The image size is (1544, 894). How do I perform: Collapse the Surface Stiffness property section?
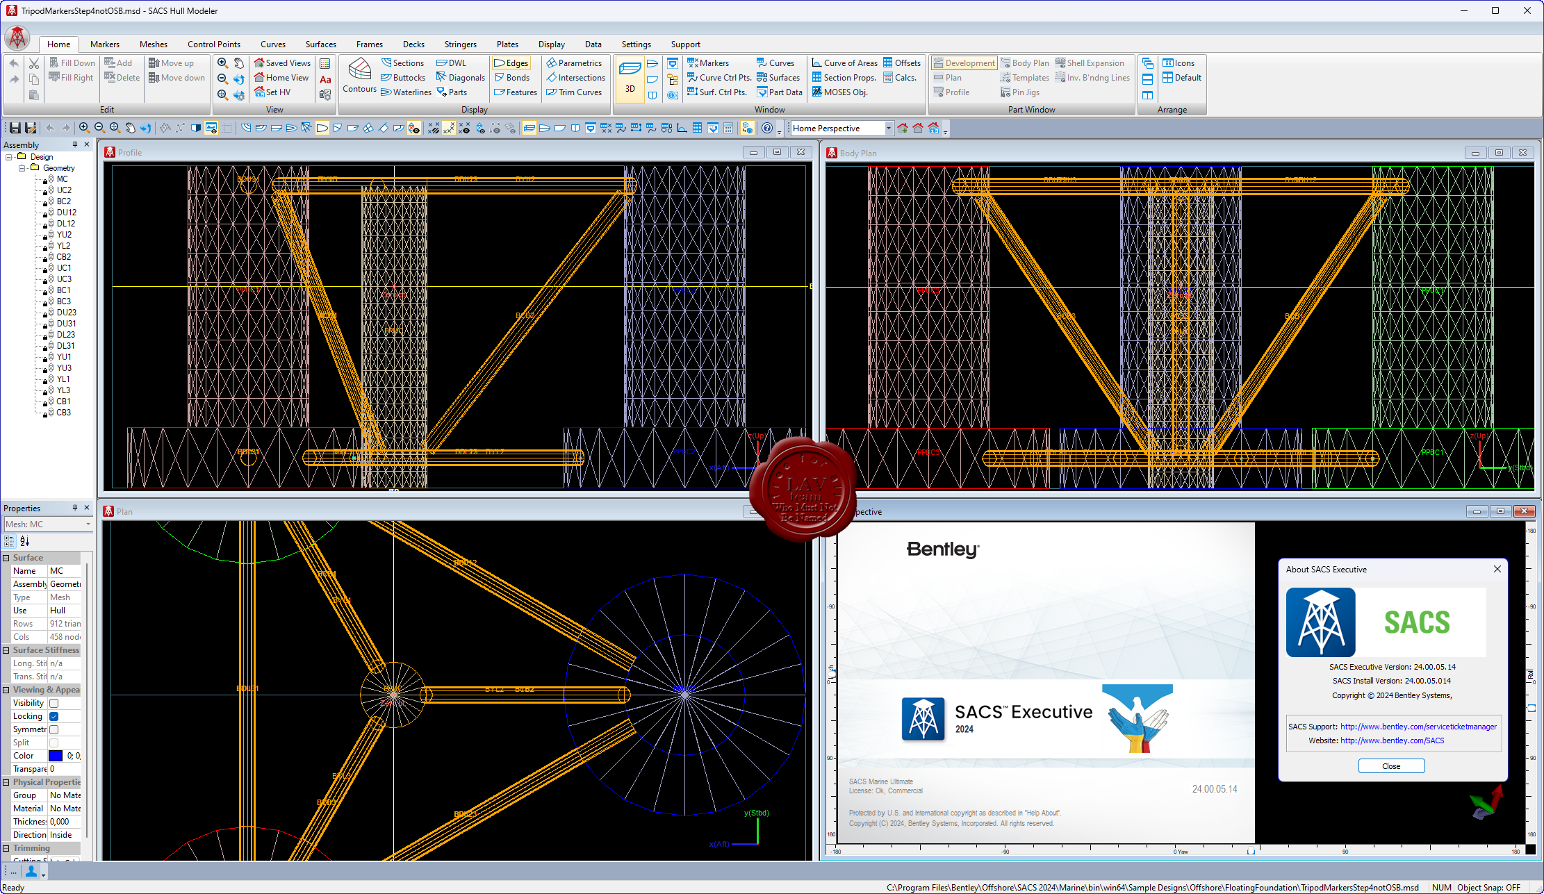click(x=6, y=650)
